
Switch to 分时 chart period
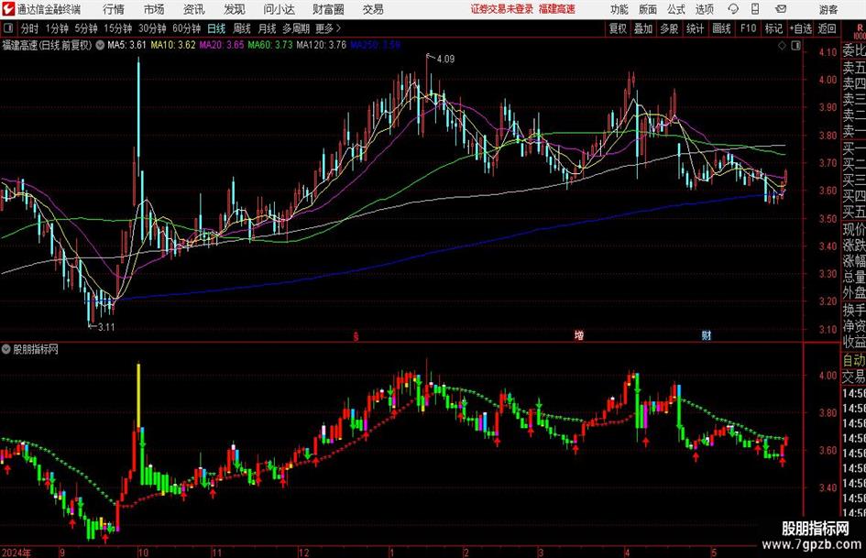click(30, 28)
